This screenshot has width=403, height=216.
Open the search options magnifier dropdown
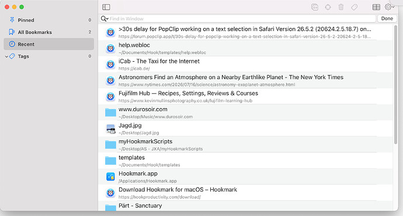tap(105, 19)
